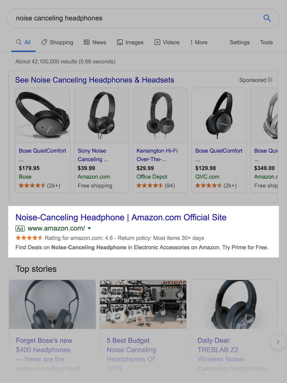
Task: Open Noise-Canceling Headphone Amazon.com Official Site ad
Action: point(121,217)
